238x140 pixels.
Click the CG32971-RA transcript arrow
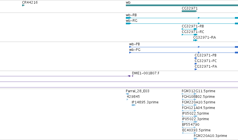point(195,40)
